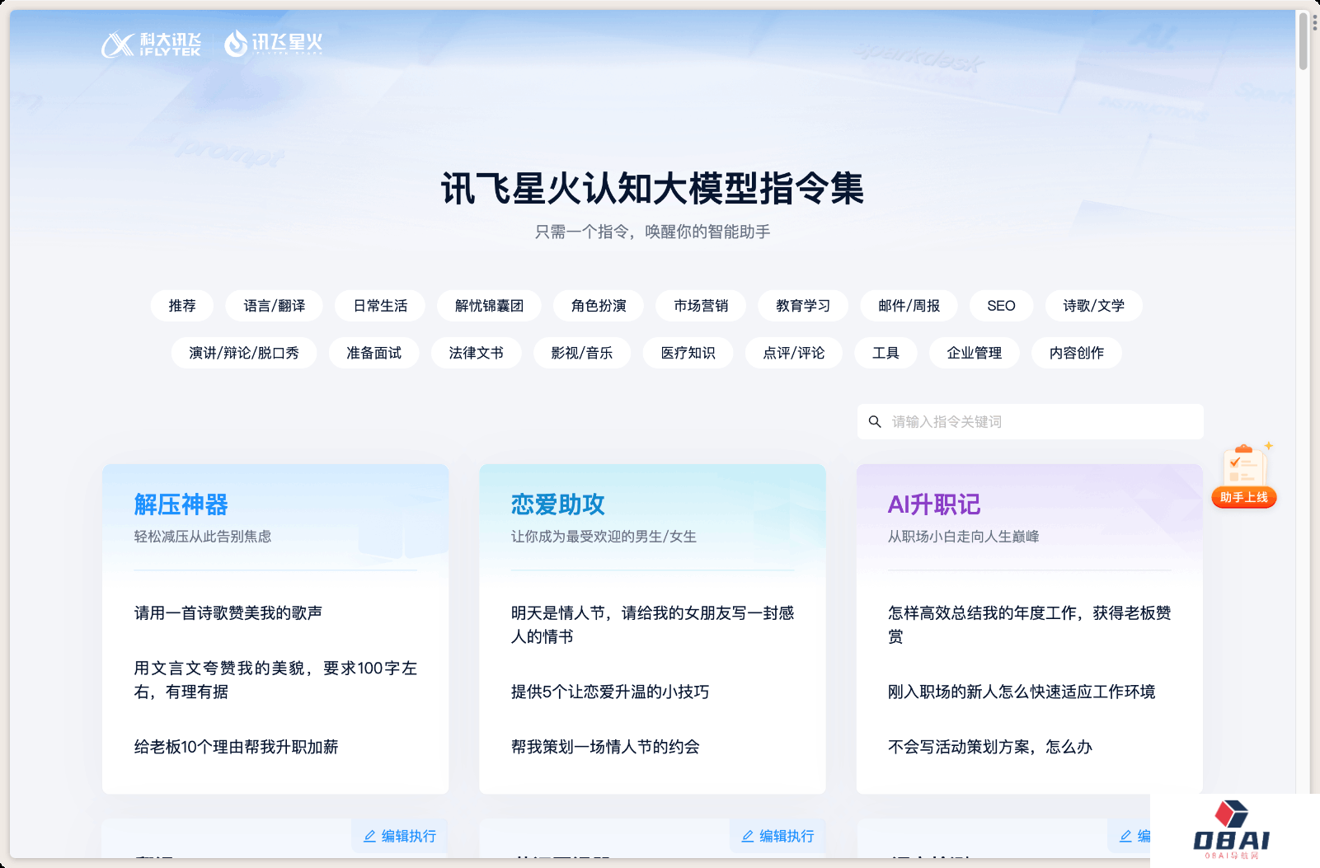
Task: Click prompt 帮我策划一场情人节的约会
Action: [605, 747]
